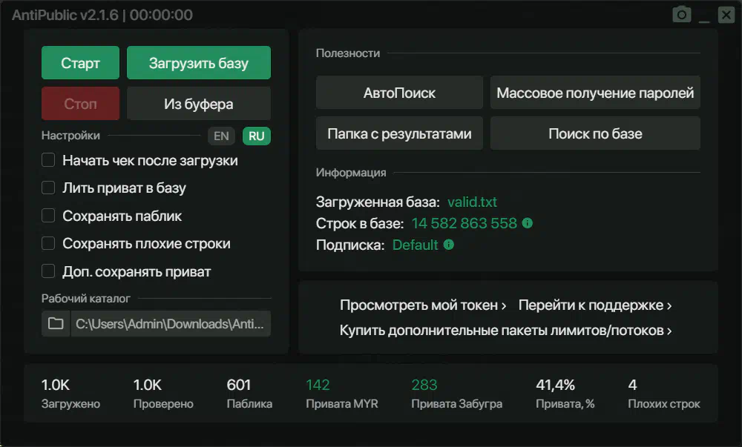Enable "Начать чек после загрузки" checkbox

[48, 160]
